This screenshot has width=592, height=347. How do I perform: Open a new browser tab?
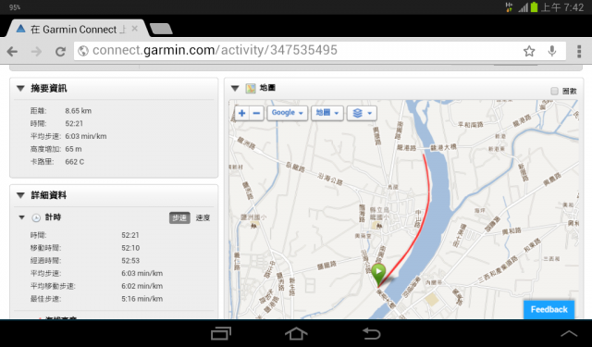point(161,29)
